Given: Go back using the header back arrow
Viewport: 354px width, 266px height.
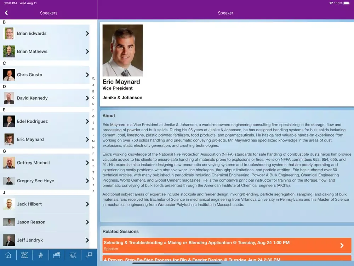Looking at the screenshot, I should coord(6,13).
